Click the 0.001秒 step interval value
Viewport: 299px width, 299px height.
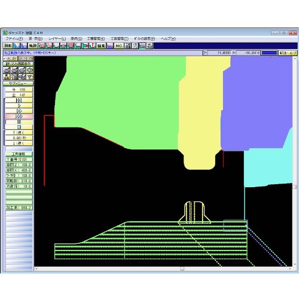point(19,138)
